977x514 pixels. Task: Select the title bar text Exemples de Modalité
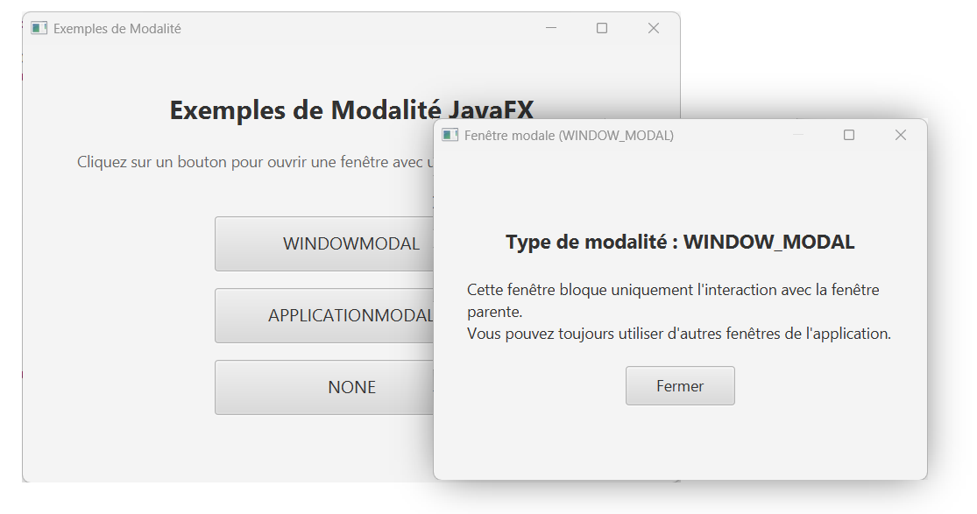point(117,28)
